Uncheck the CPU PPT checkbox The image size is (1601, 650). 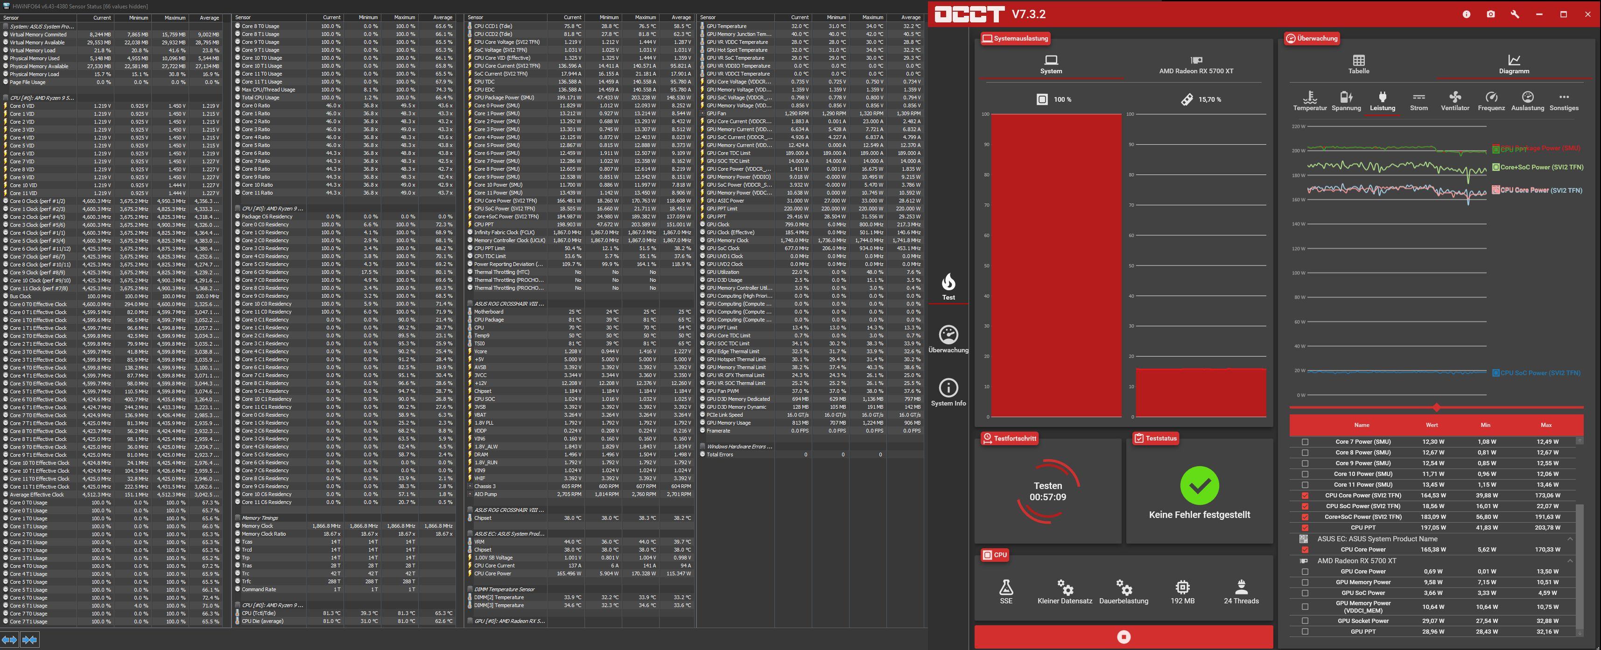click(x=1305, y=528)
